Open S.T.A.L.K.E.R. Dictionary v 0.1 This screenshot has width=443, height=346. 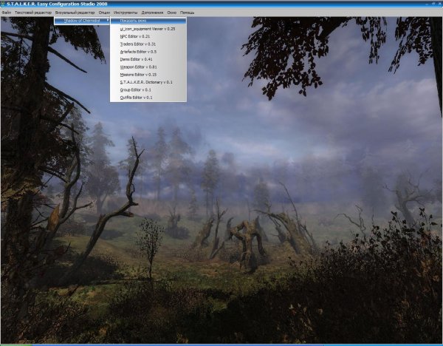click(148, 82)
